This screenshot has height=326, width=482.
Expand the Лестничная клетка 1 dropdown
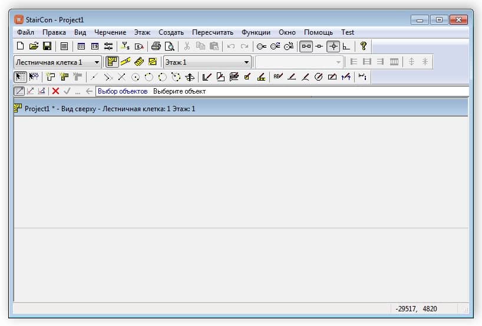97,62
